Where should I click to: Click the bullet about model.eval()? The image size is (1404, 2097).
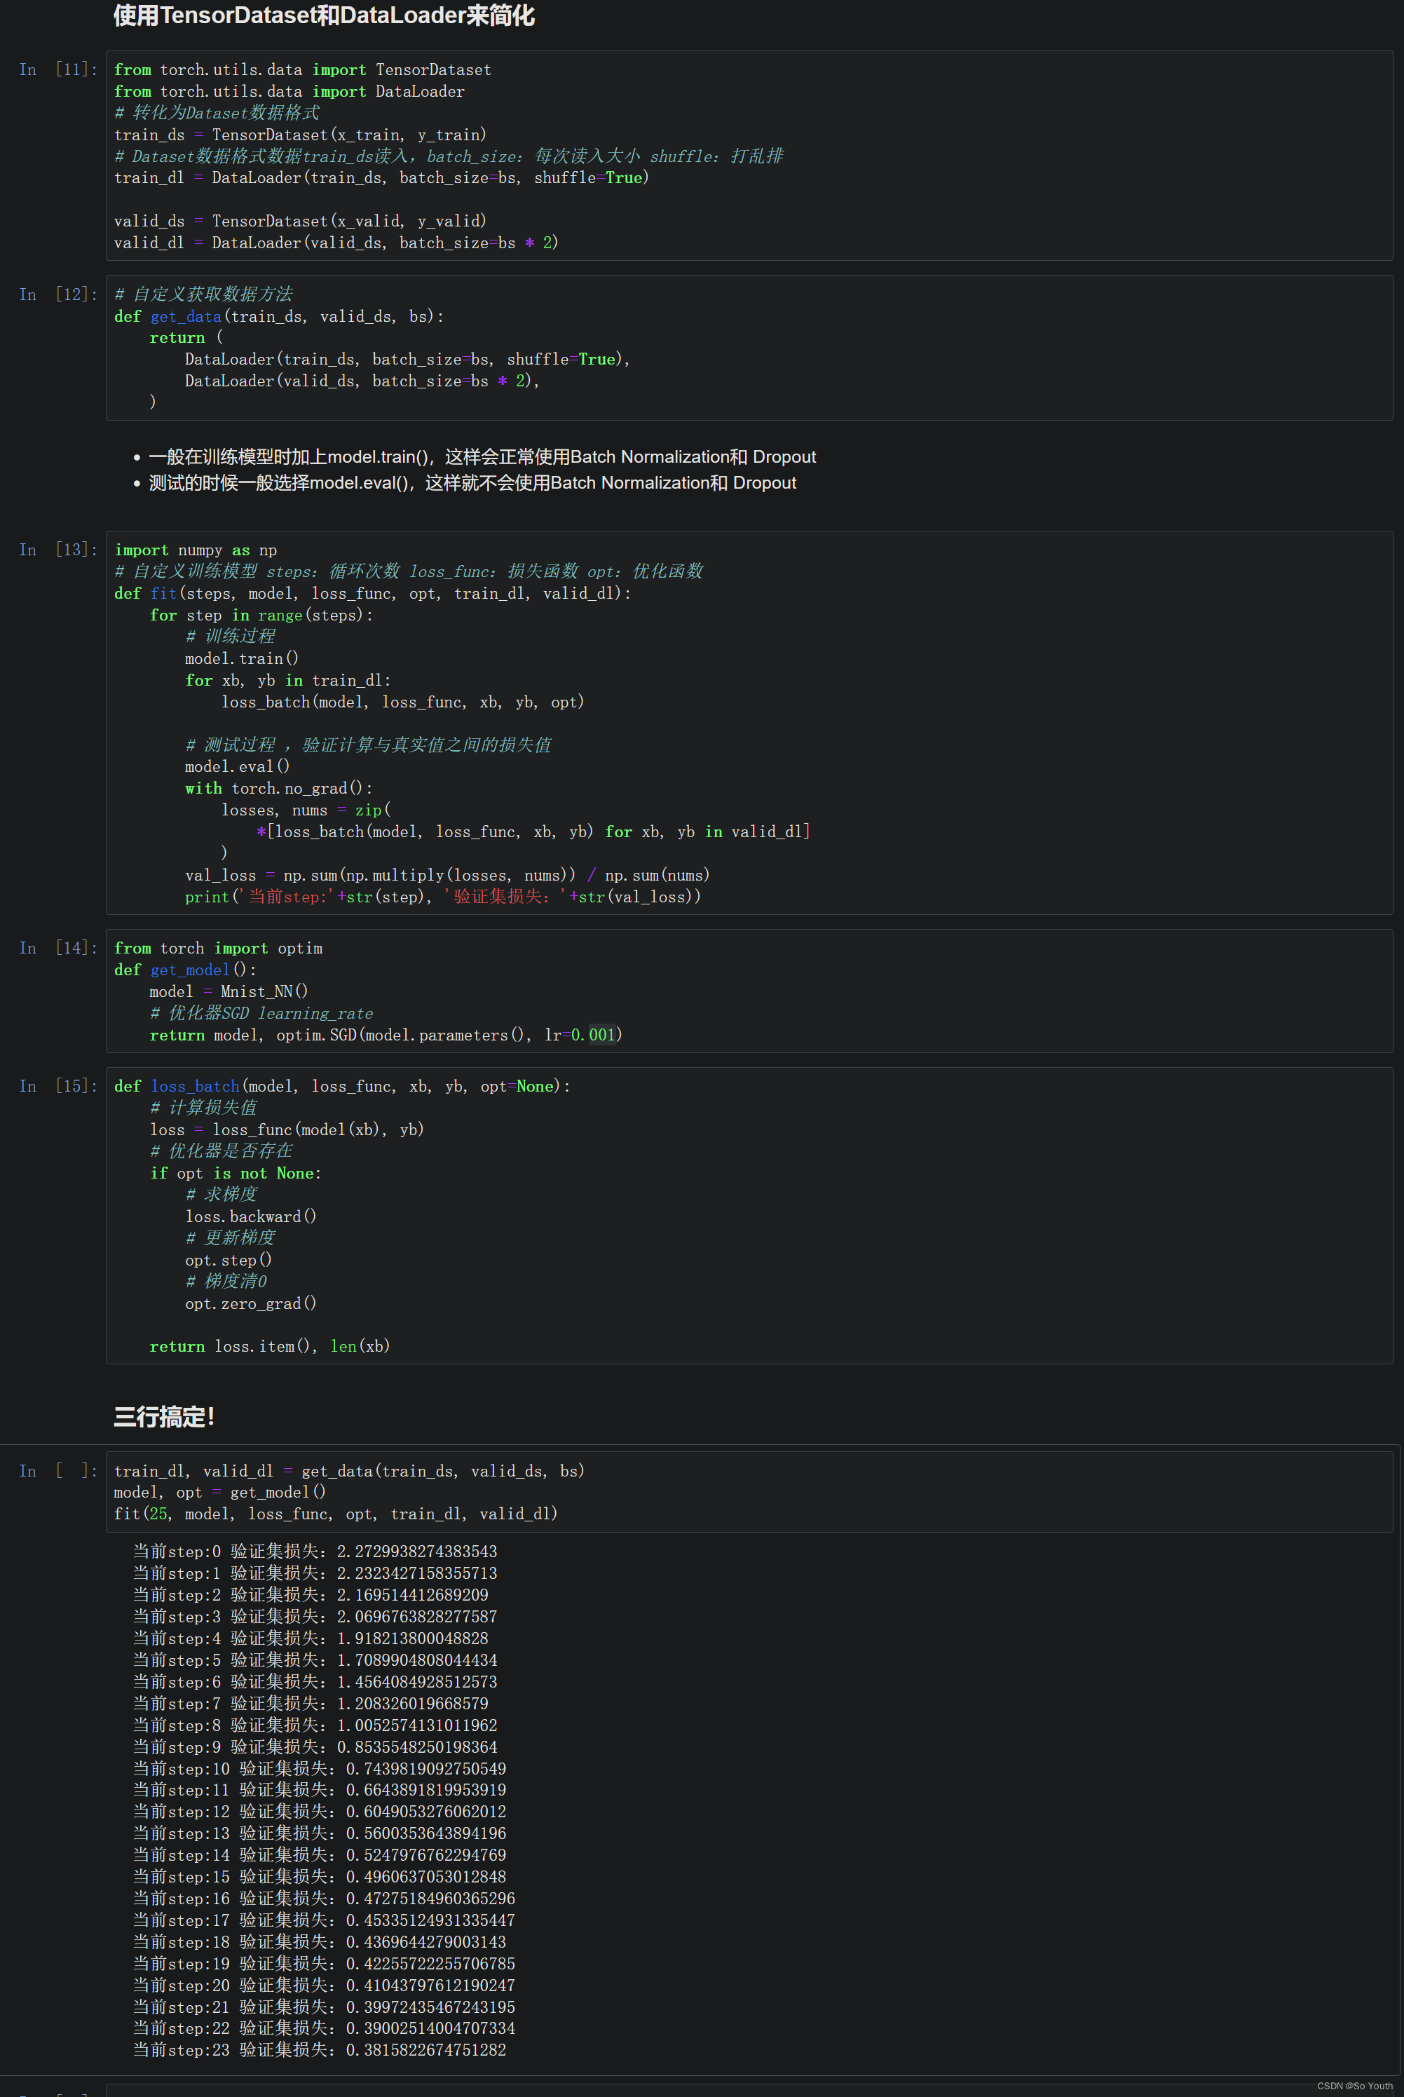[472, 482]
